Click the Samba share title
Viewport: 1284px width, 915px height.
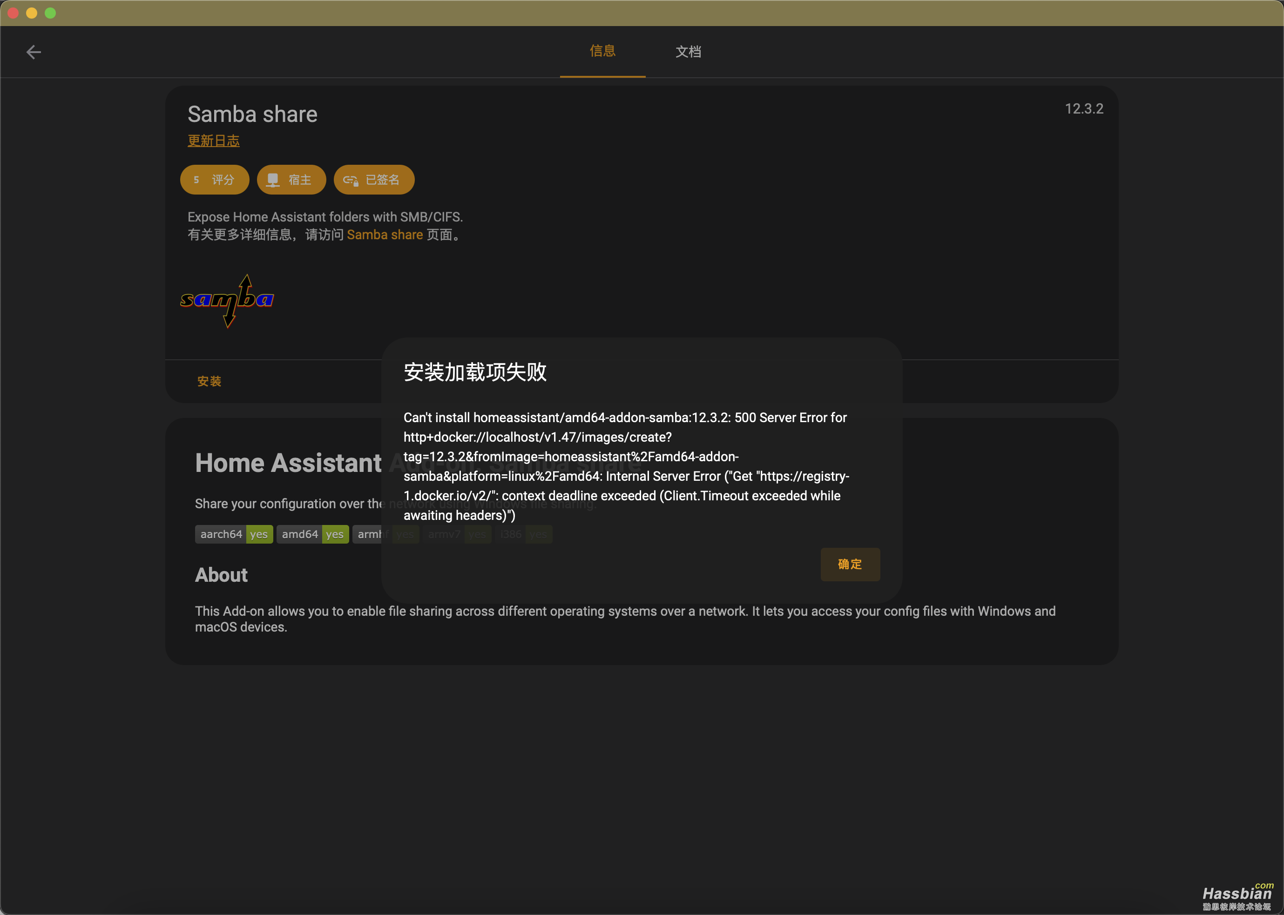pyautogui.click(x=252, y=114)
